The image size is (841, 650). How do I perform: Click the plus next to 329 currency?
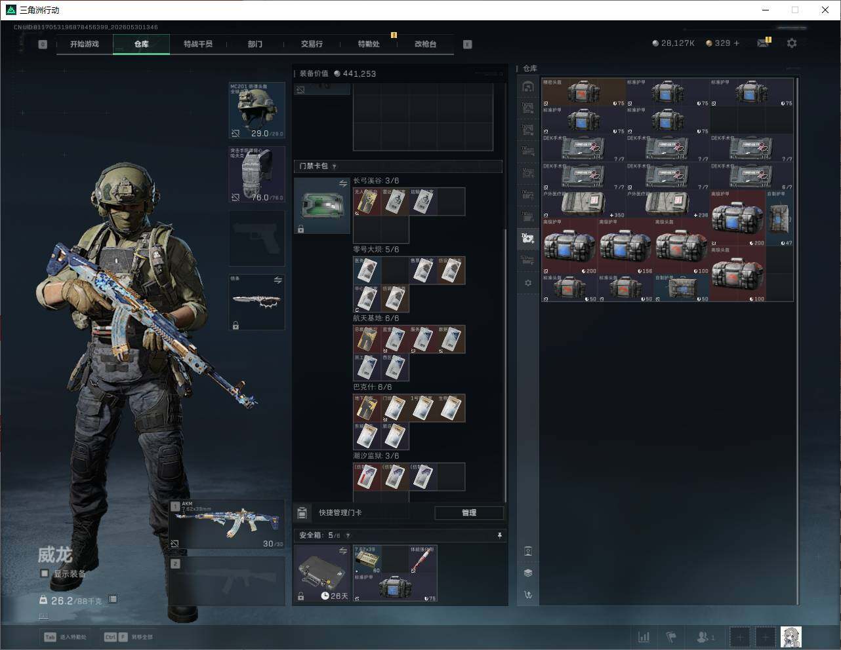[x=737, y=43]
